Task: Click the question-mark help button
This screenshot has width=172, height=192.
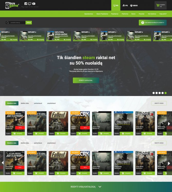Action: 152,23
